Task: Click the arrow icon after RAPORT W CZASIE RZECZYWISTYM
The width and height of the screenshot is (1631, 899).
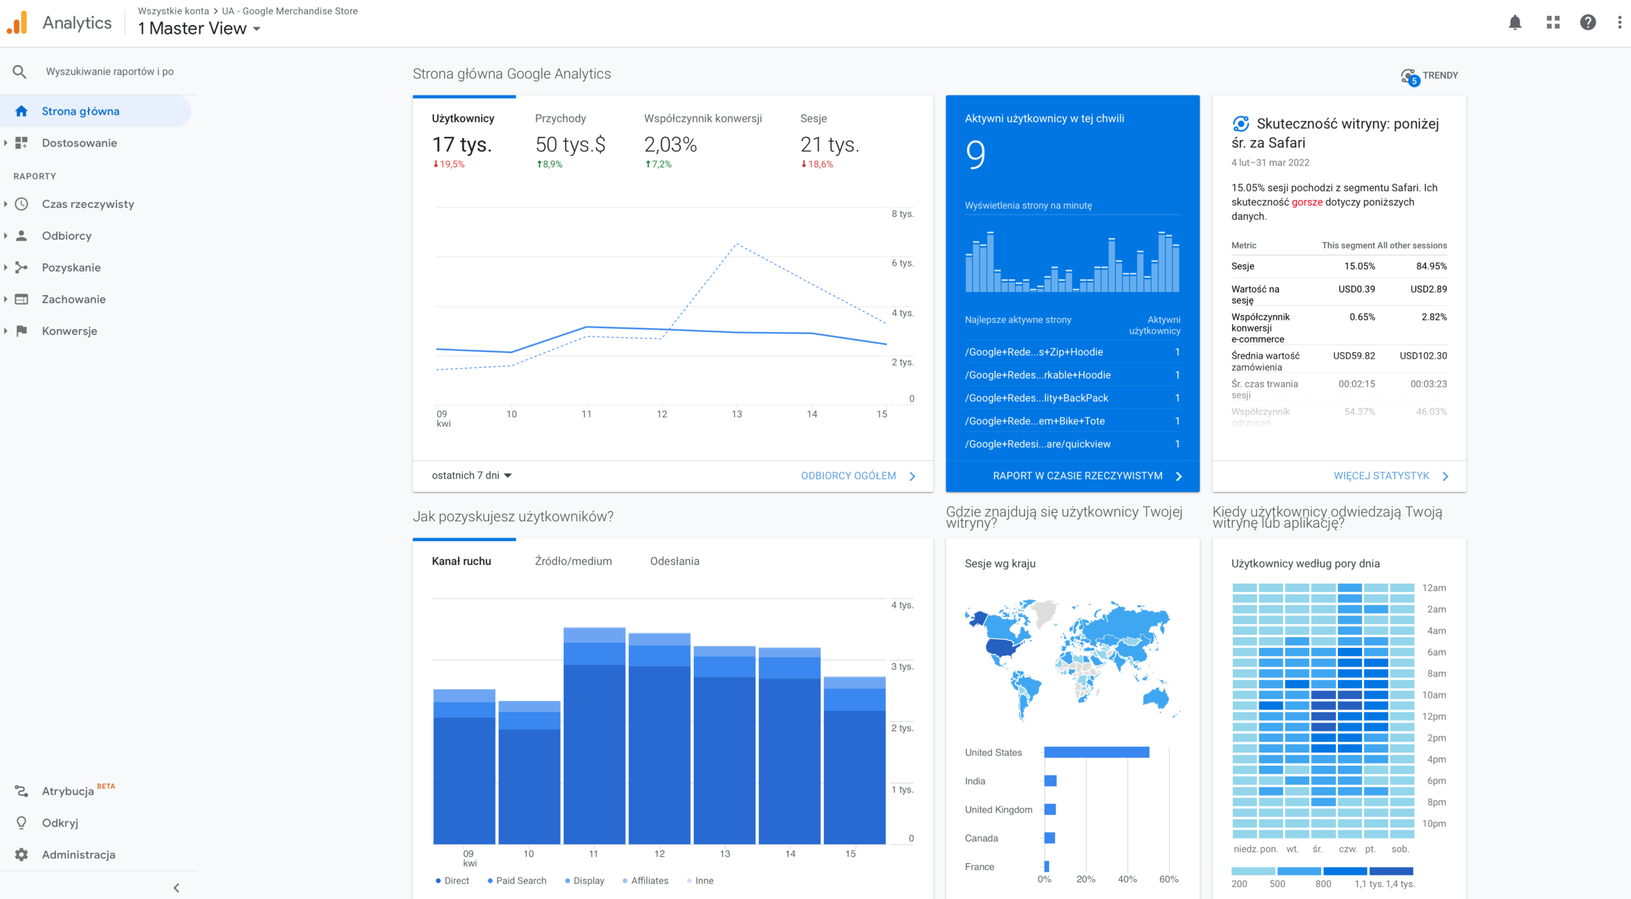Action: (x=1179, y=477)
